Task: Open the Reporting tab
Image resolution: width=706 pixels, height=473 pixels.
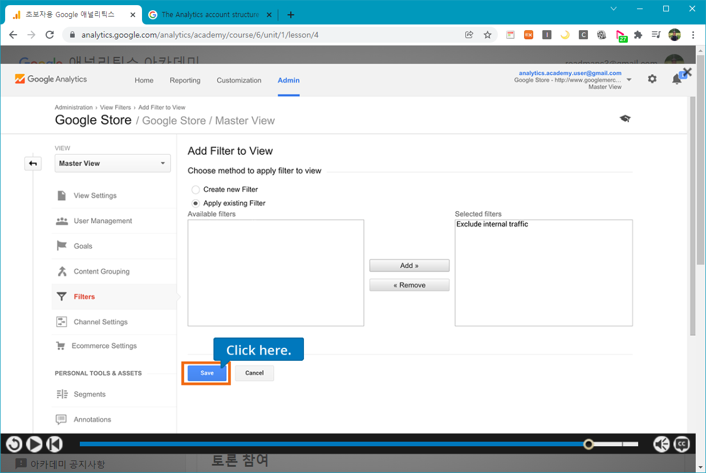Action: point(185,80)
